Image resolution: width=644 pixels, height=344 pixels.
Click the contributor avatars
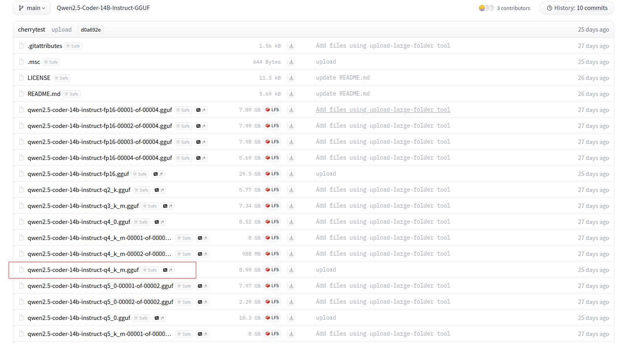(x=486, y=8)
